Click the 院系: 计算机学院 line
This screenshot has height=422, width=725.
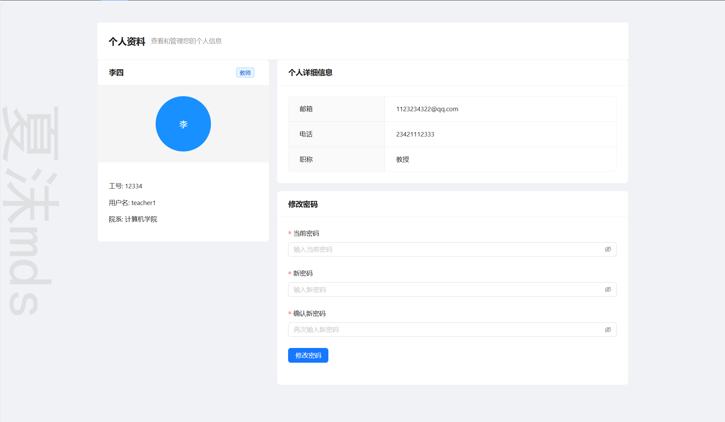point(133,219)
